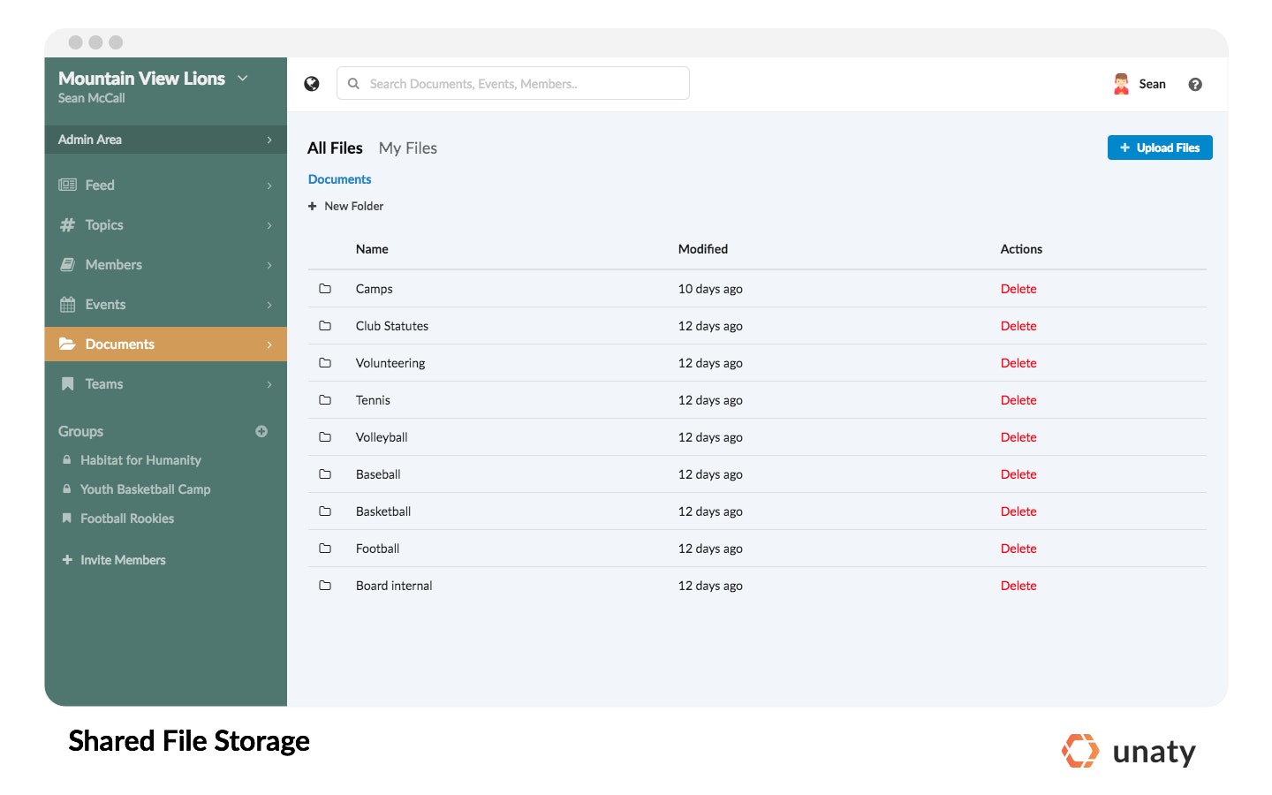
Task: Switch to the My Files tab
Action: coord(408,148)
